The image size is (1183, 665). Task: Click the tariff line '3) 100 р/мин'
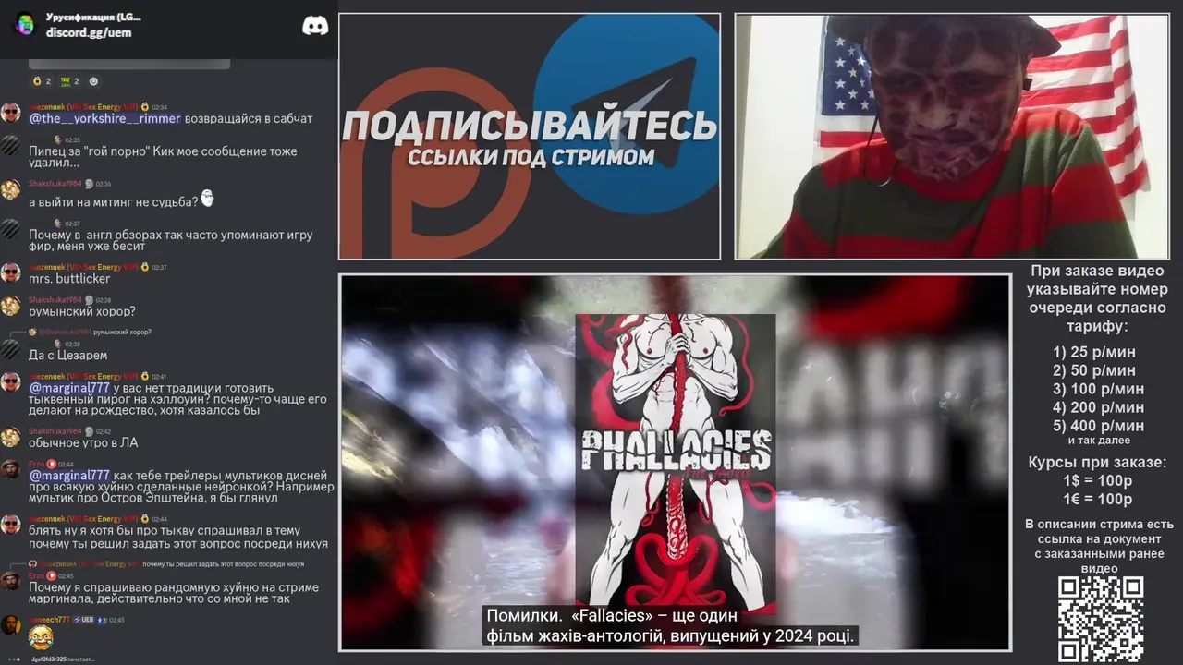(x=1098, y=389)
